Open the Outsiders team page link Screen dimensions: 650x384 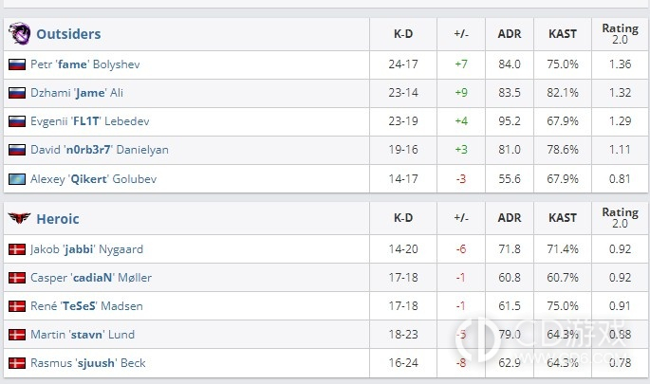pyautogui.click(x=68, y=34)
